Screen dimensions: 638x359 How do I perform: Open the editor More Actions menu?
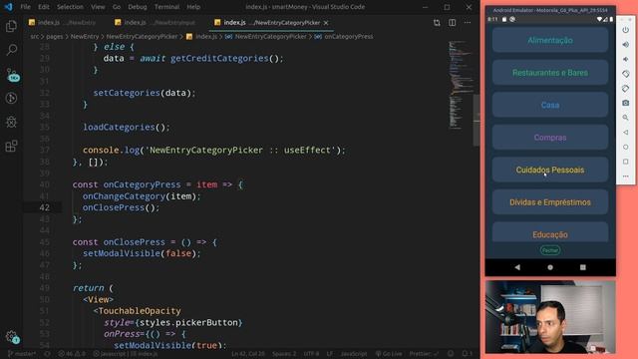[468, 23]
